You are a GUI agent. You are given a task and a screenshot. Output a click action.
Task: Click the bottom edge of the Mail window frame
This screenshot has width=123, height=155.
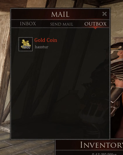[x=60, y=139]
